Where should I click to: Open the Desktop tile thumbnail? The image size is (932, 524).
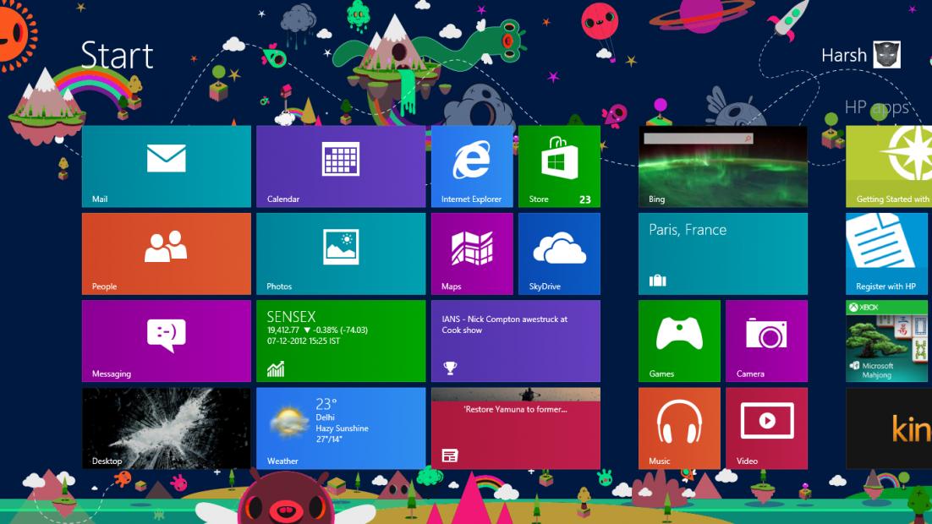(x=167, y=428)
